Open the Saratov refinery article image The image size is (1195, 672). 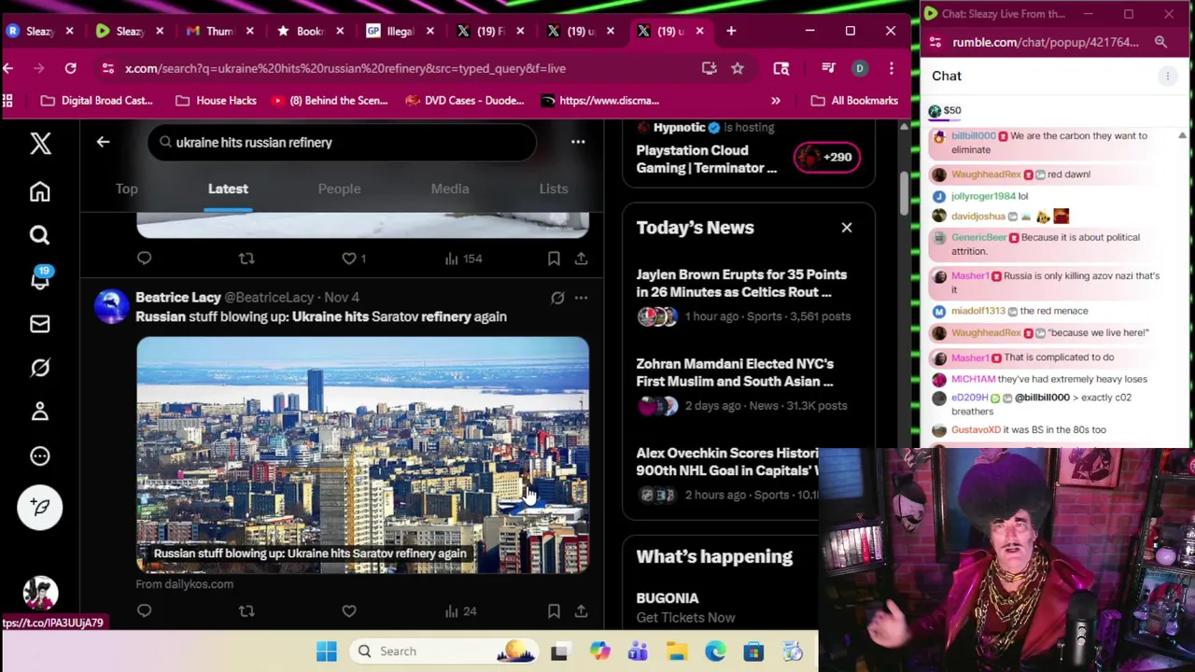(362, 455)
